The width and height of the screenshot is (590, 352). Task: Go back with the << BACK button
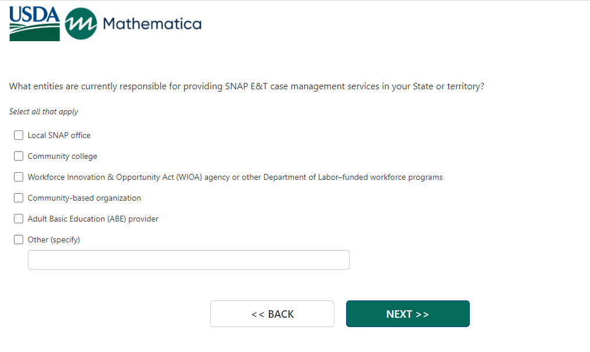[x=272, y=314]
